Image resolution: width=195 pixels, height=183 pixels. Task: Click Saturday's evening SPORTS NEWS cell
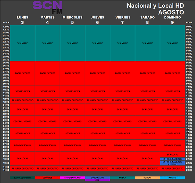pyautogui.click(x=148, y=133)
